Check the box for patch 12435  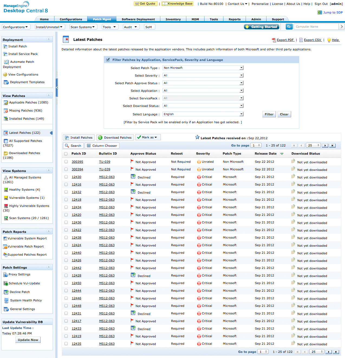point(66,344)
